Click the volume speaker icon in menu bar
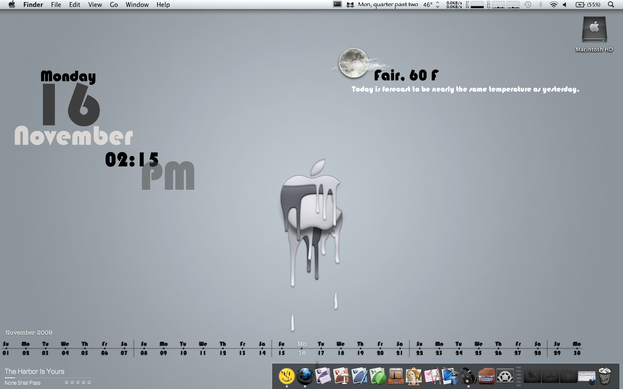The height and width of the screenshot is (389, 623). click(565, 5)
